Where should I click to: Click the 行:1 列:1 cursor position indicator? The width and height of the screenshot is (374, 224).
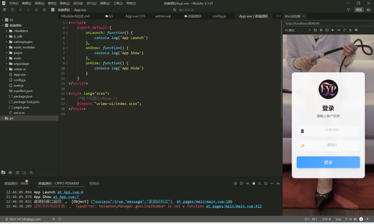pos(310,219)
